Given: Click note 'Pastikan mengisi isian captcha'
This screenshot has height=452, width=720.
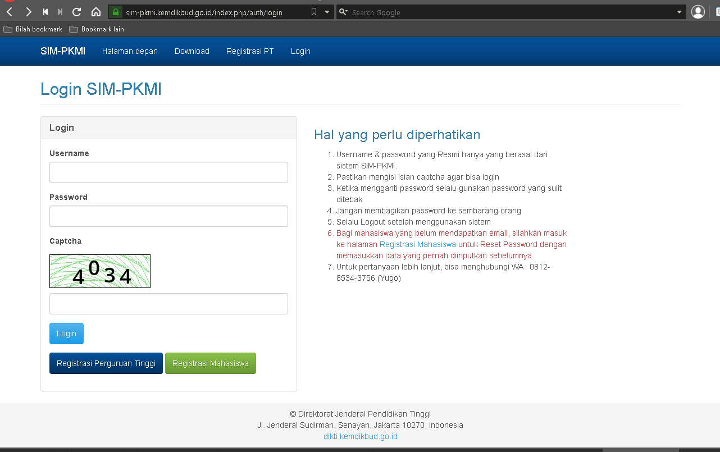Looking at the screenshot, I should (418, 177).
